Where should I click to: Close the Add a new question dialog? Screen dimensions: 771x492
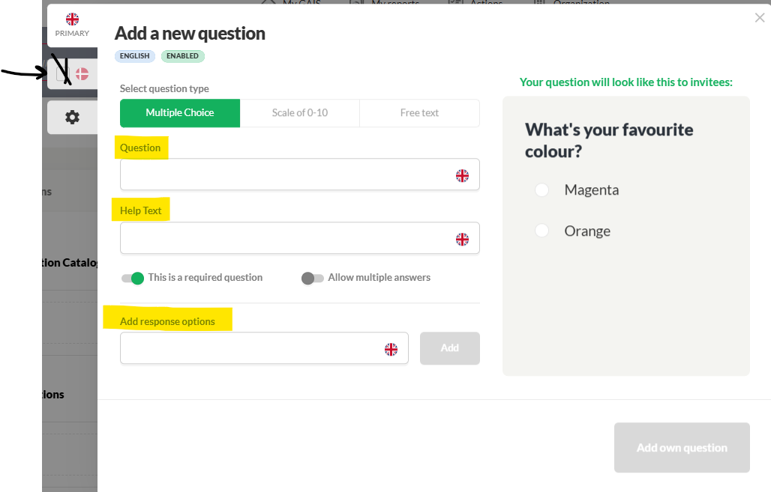pyautogui.click(x=759, y=18)
